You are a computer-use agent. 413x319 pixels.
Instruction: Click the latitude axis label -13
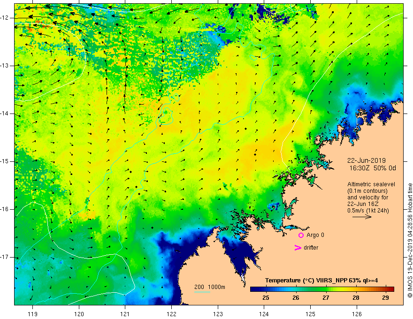coord(5,66)
